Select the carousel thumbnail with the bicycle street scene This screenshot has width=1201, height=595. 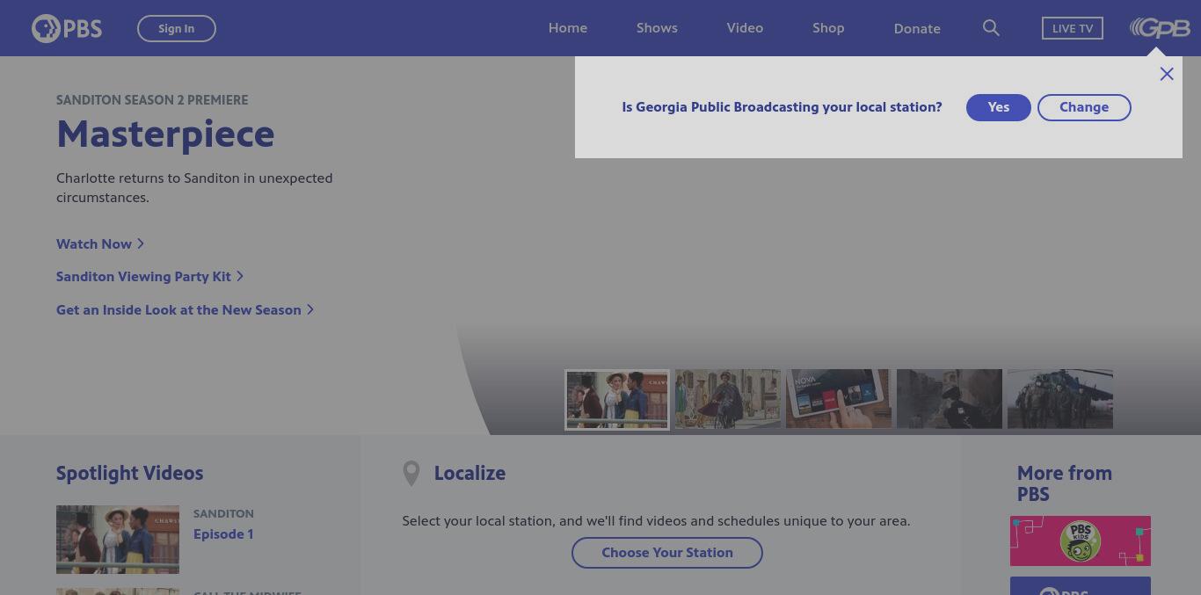[727, 399]
